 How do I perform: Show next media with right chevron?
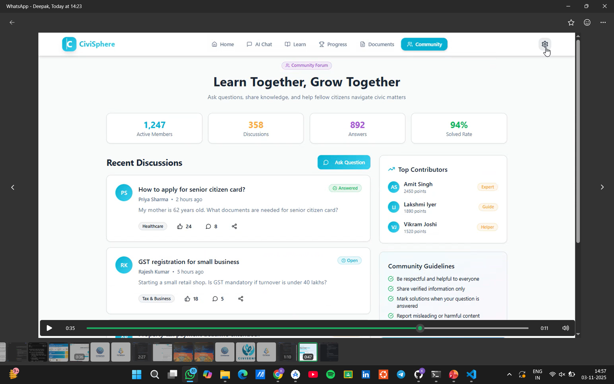click(x=602, y=187)
